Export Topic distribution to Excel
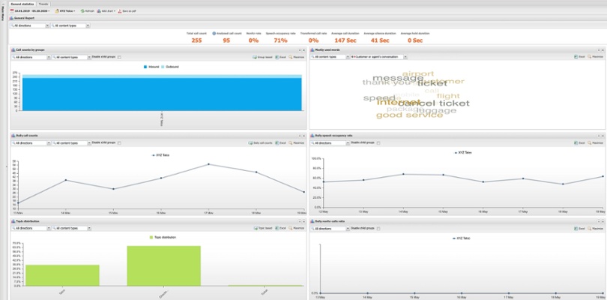Screen dimensions: 607x300 [281, 228]
